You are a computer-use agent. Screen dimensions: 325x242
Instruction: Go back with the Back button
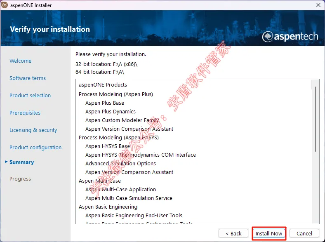tap(233, 233)
